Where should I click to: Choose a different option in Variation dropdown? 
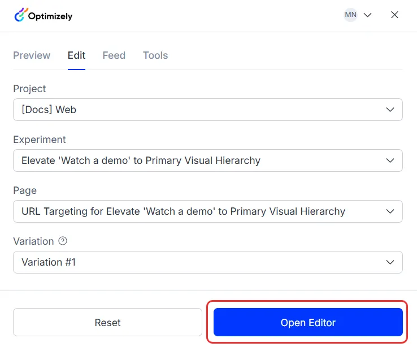coord(208,262)
